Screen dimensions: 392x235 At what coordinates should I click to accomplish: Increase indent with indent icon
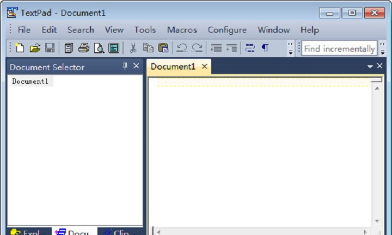click(231, 48)
